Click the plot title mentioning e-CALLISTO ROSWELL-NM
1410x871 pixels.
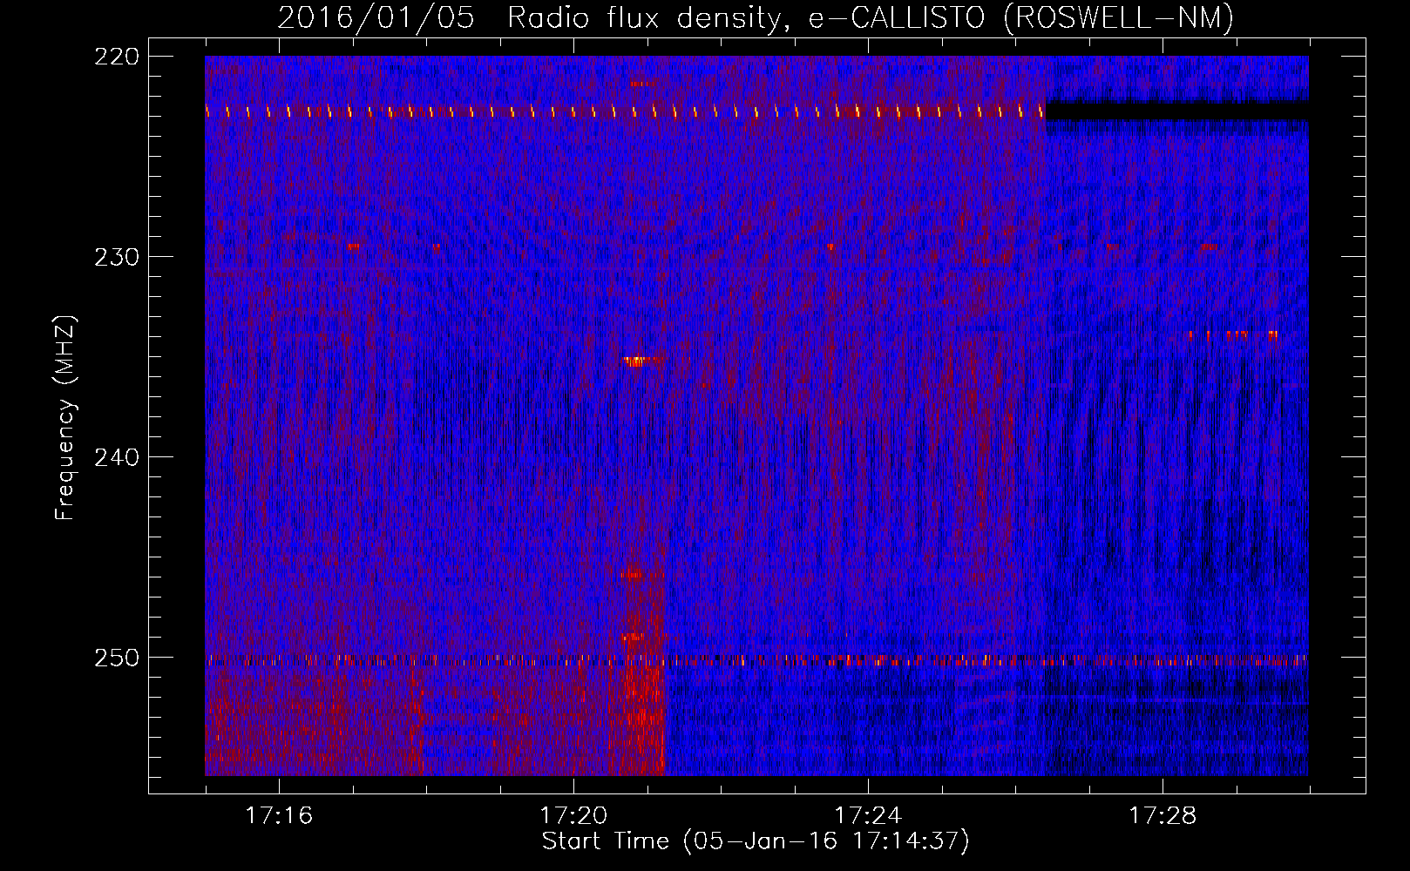point(756,17)
